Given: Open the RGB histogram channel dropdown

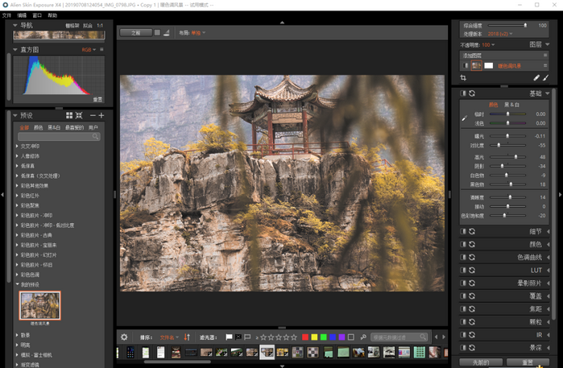Looking at the screenshot, I should coord(88,50).
